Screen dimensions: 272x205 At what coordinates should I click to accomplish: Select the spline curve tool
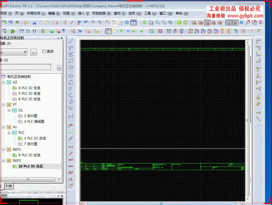[71, 117]
